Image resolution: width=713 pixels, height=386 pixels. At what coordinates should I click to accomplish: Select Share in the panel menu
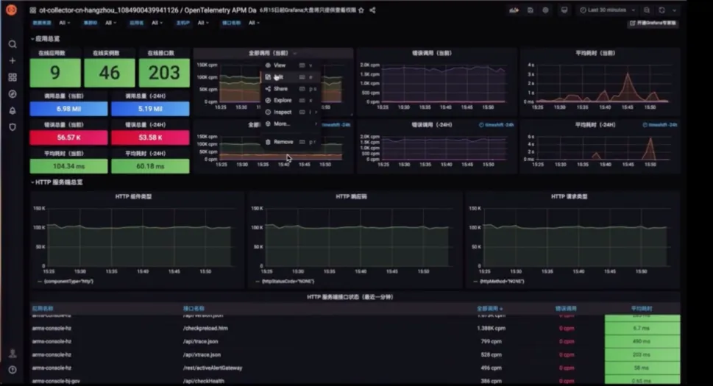(291, 89)
